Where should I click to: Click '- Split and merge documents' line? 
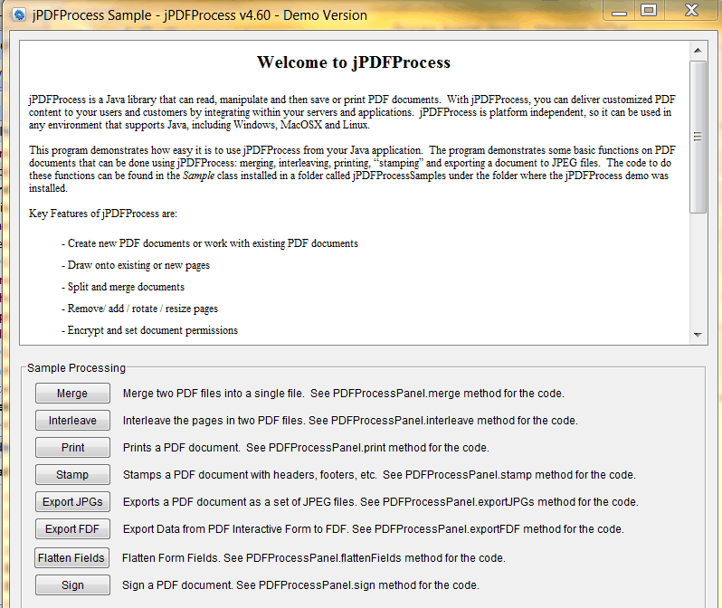coord(123,287)
